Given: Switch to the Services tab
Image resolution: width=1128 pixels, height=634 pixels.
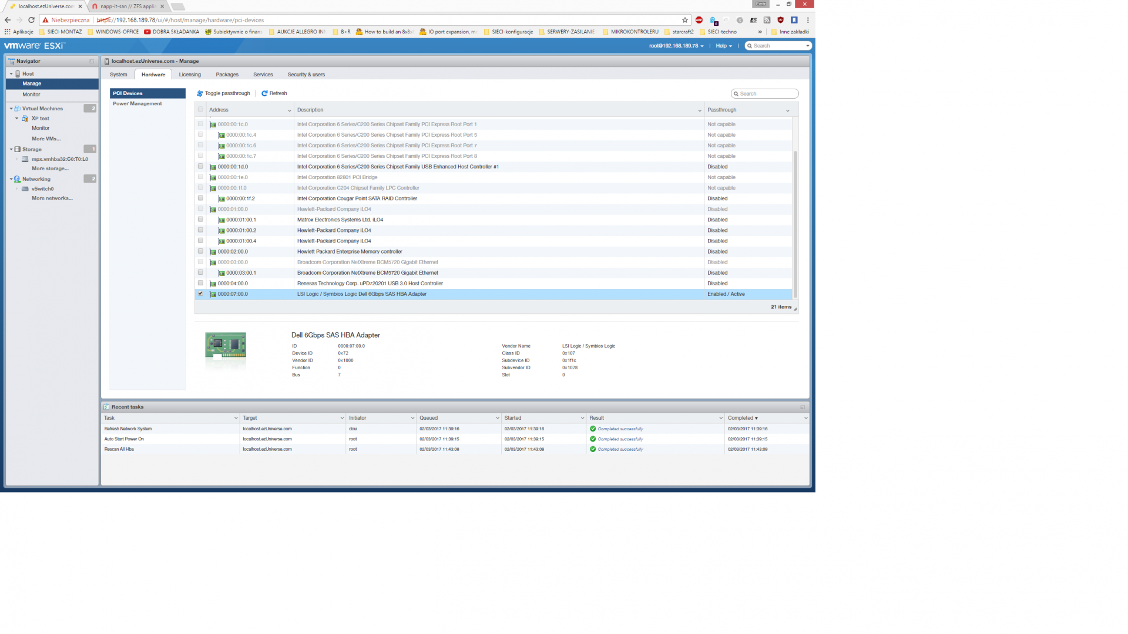Looking at the screenshot, I should 263,75.
